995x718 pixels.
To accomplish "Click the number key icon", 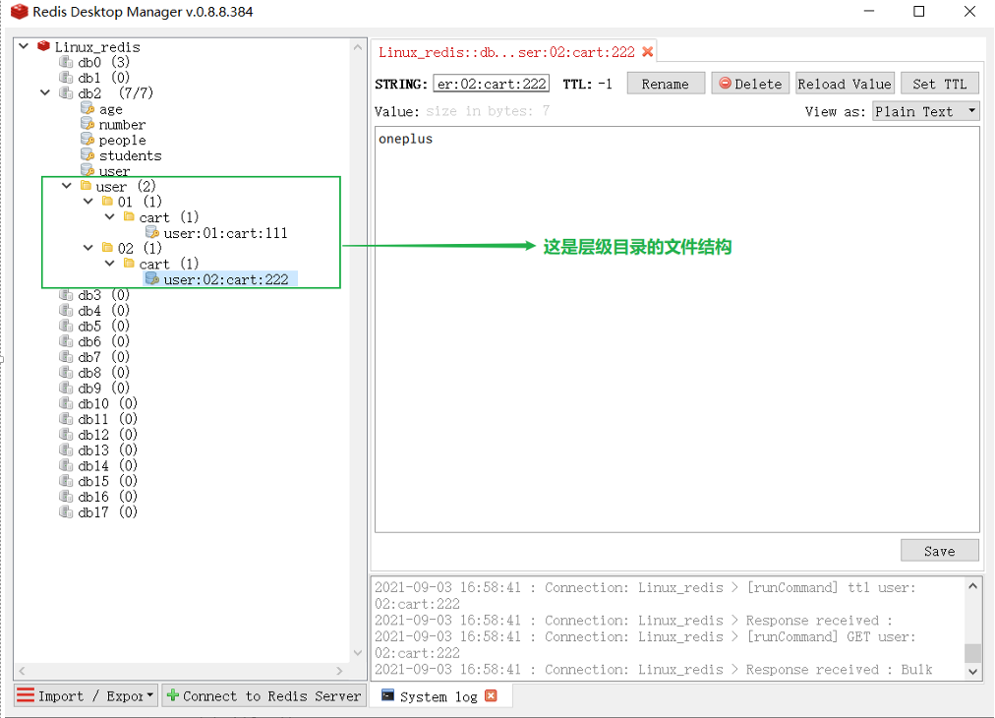I will coord(88,124).
